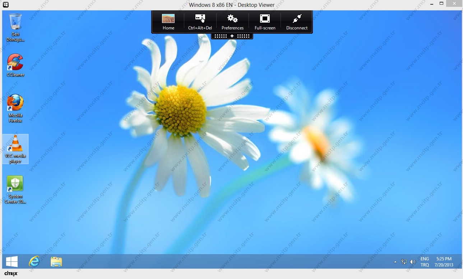Maximize the Desktop Viewer window

(441, 4)
